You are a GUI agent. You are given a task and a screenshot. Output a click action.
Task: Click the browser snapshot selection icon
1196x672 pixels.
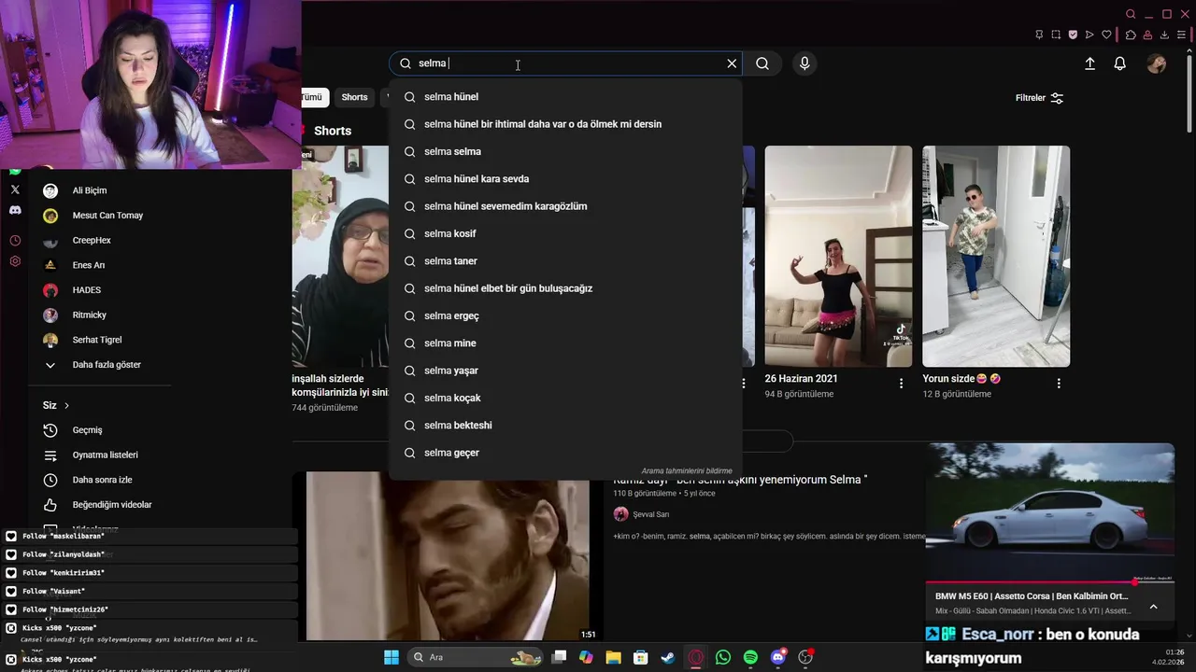pyautogui.click(x=1056, y=35)
